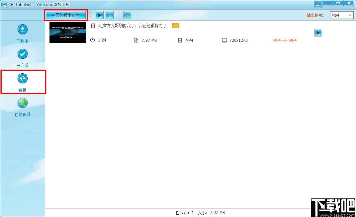Start converting the 2_官方大哥 video row
Image resolution: width=356 pixels, height=217 pixels.
point(318,33)
